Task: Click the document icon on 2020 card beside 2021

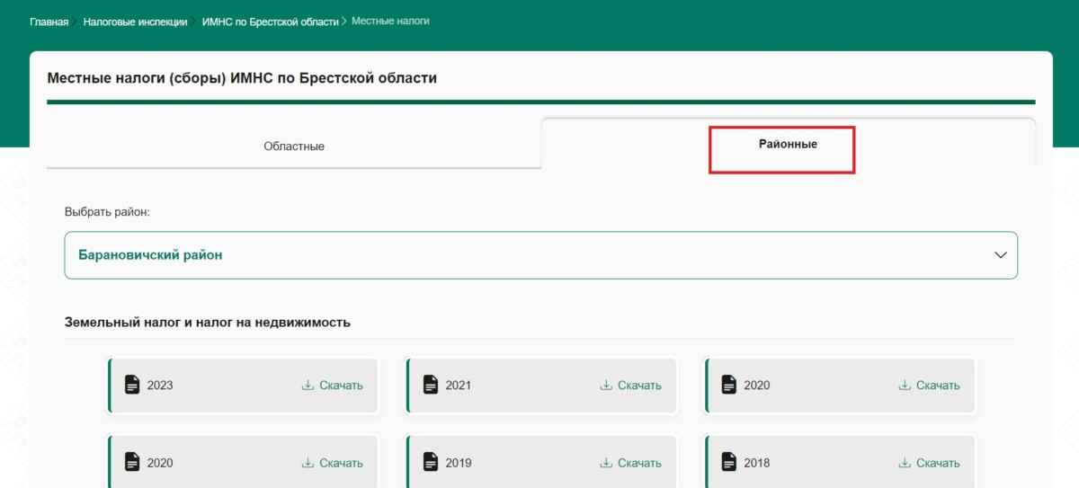Action: coord(729,385)
